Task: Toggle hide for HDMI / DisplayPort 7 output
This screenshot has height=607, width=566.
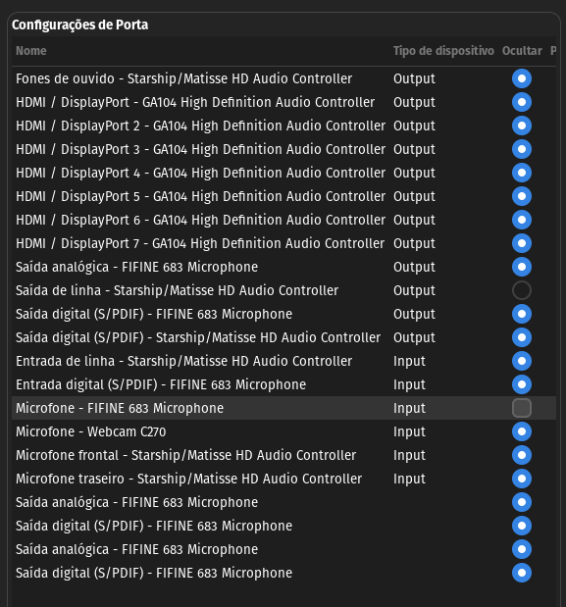Action: [522, 243]
